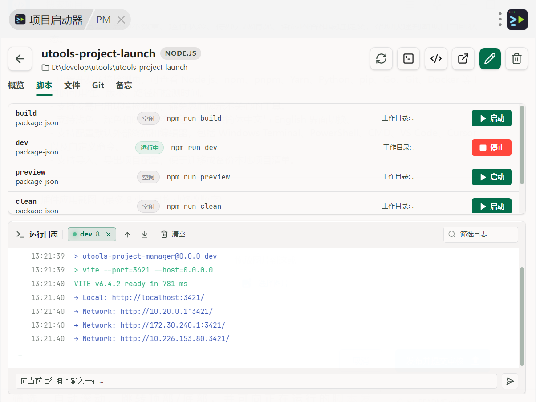Click the 10.20.0.1:3421 network log line
This screenshot has height=402, width=536.
coord(143,312)
